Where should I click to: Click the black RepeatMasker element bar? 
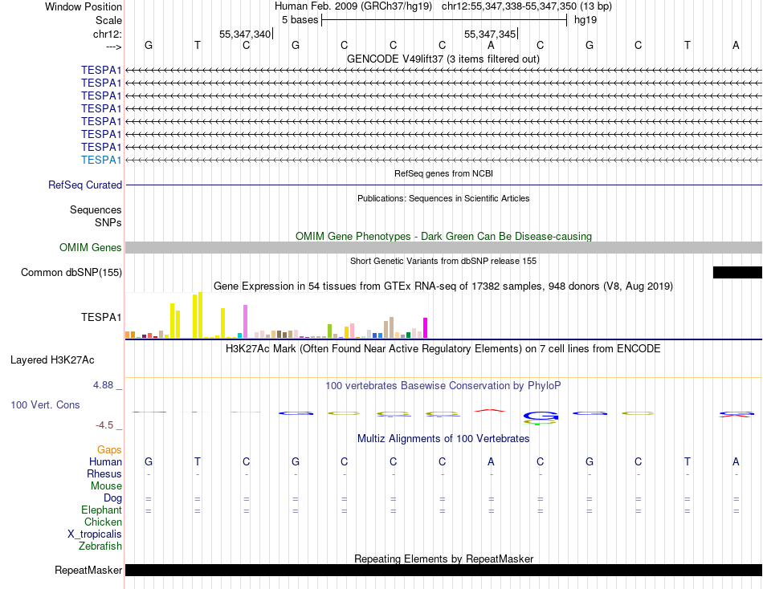(x=443, y=570)
